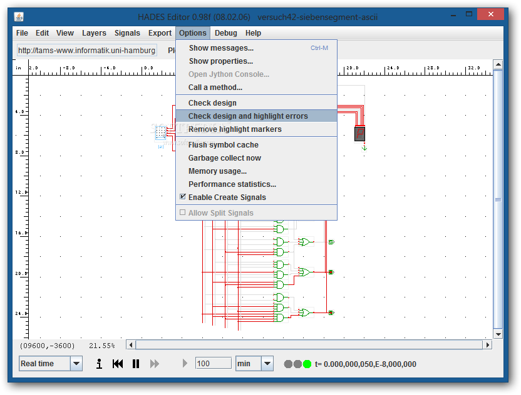Expand the min time unit dropdown
The height and width of the screenshot is (395, 521).
point(267,364)
